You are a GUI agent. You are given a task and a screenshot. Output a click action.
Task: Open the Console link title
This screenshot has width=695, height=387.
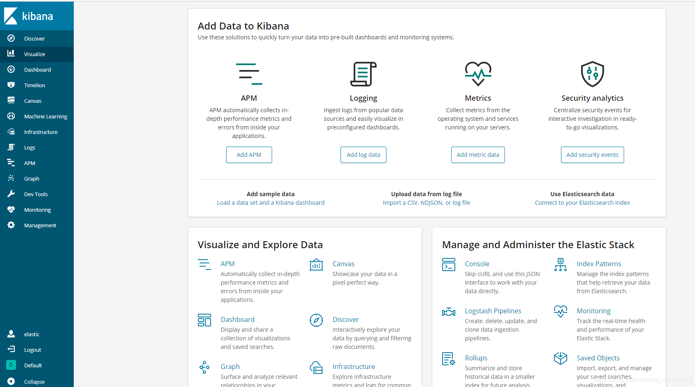[477, 264]
